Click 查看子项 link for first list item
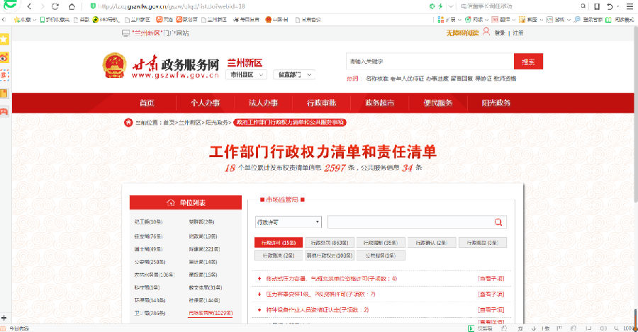Screen dimensions: 638x332 pos(491,278)
